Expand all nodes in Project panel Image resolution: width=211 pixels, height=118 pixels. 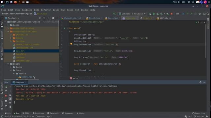(44, 18)
